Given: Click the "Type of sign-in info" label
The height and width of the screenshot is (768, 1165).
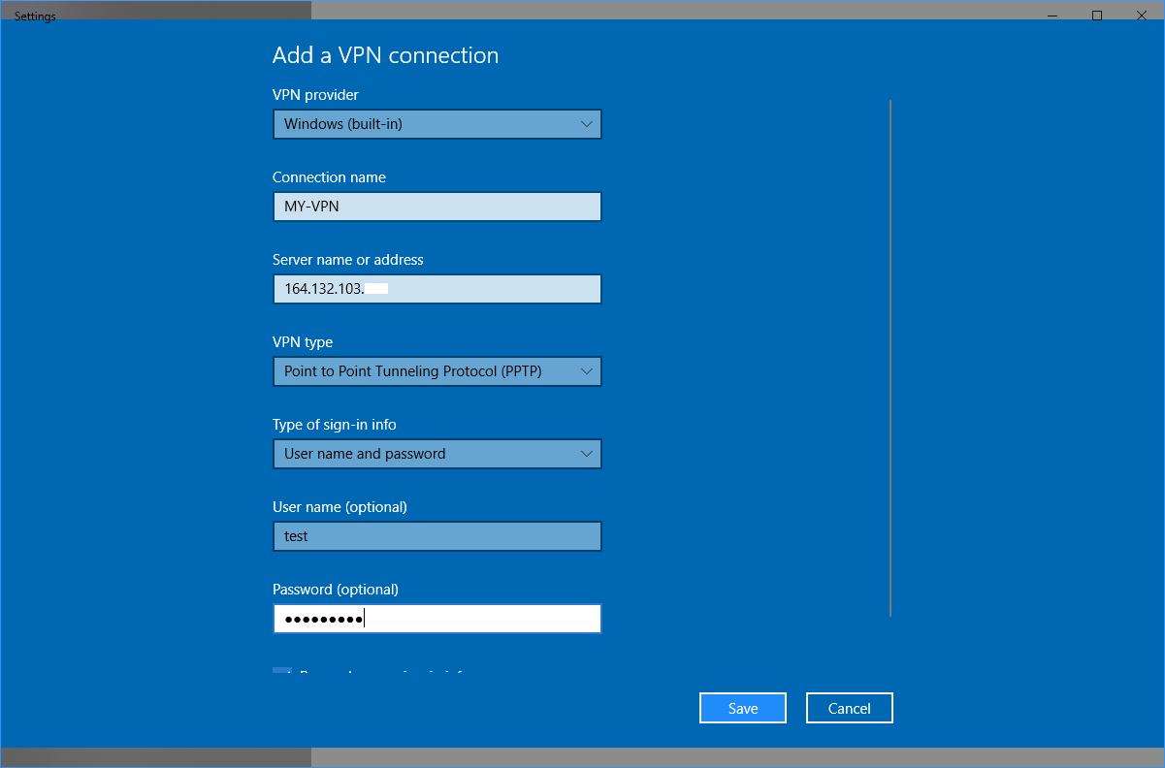Looking at the screenshot, I should pyautogui.click(x=335, y=425).
